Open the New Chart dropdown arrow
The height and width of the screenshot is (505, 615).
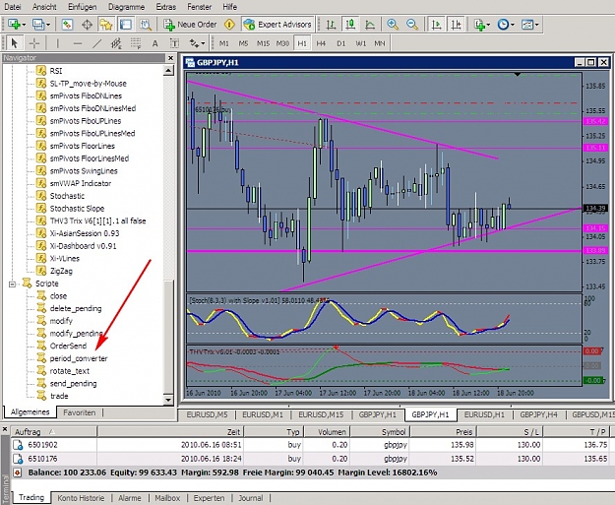point(25,25)
